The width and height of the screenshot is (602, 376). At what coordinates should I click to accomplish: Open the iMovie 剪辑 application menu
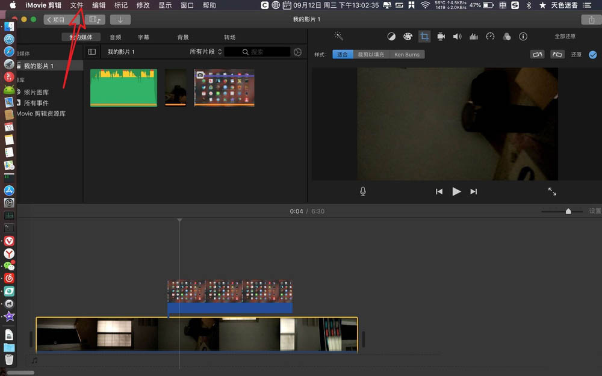[43, 5]
